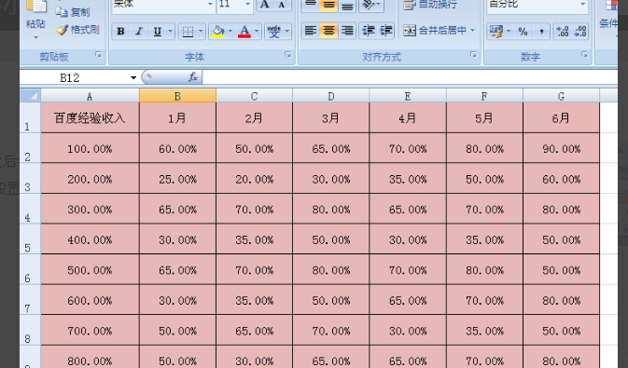Screen dimensions: 628x368
Task: Toggle italic formatting
Action: coord(139,31)
